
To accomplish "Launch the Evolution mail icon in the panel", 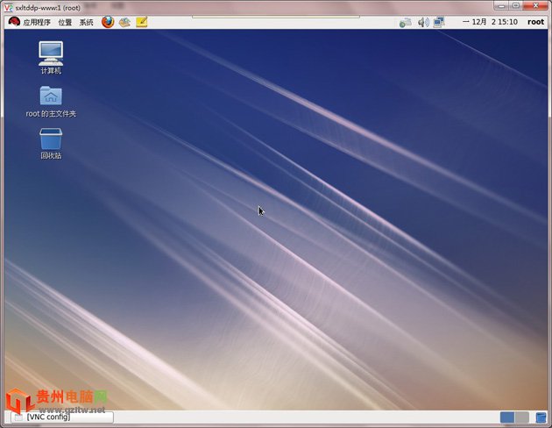I will (124, 22).
